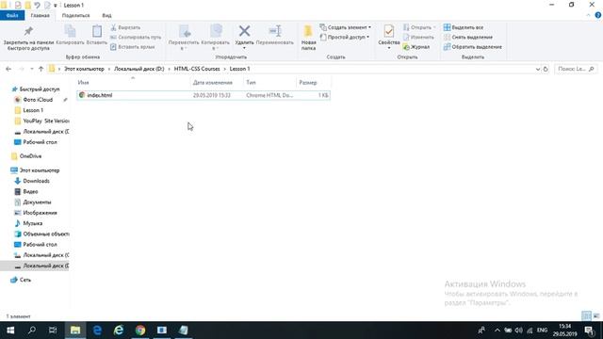Click Снять выделение
Image resolution: width=603 pixels, height=339 pixels.
tap(468, 38)
